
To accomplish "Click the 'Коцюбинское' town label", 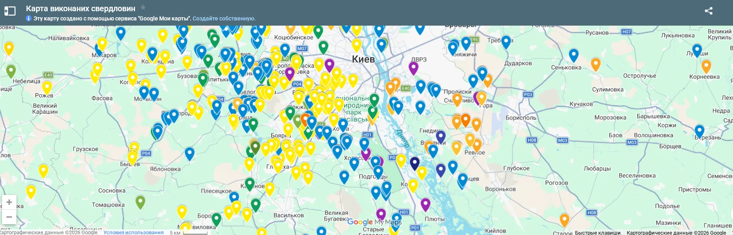I will click(294, 38).
